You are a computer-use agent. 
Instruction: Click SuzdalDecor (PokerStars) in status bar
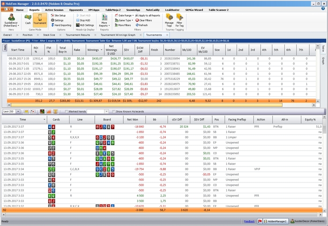point(307,221)
